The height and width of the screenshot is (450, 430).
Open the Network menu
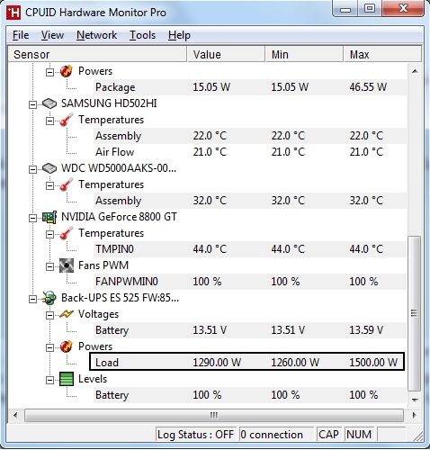tap(96, 35)
